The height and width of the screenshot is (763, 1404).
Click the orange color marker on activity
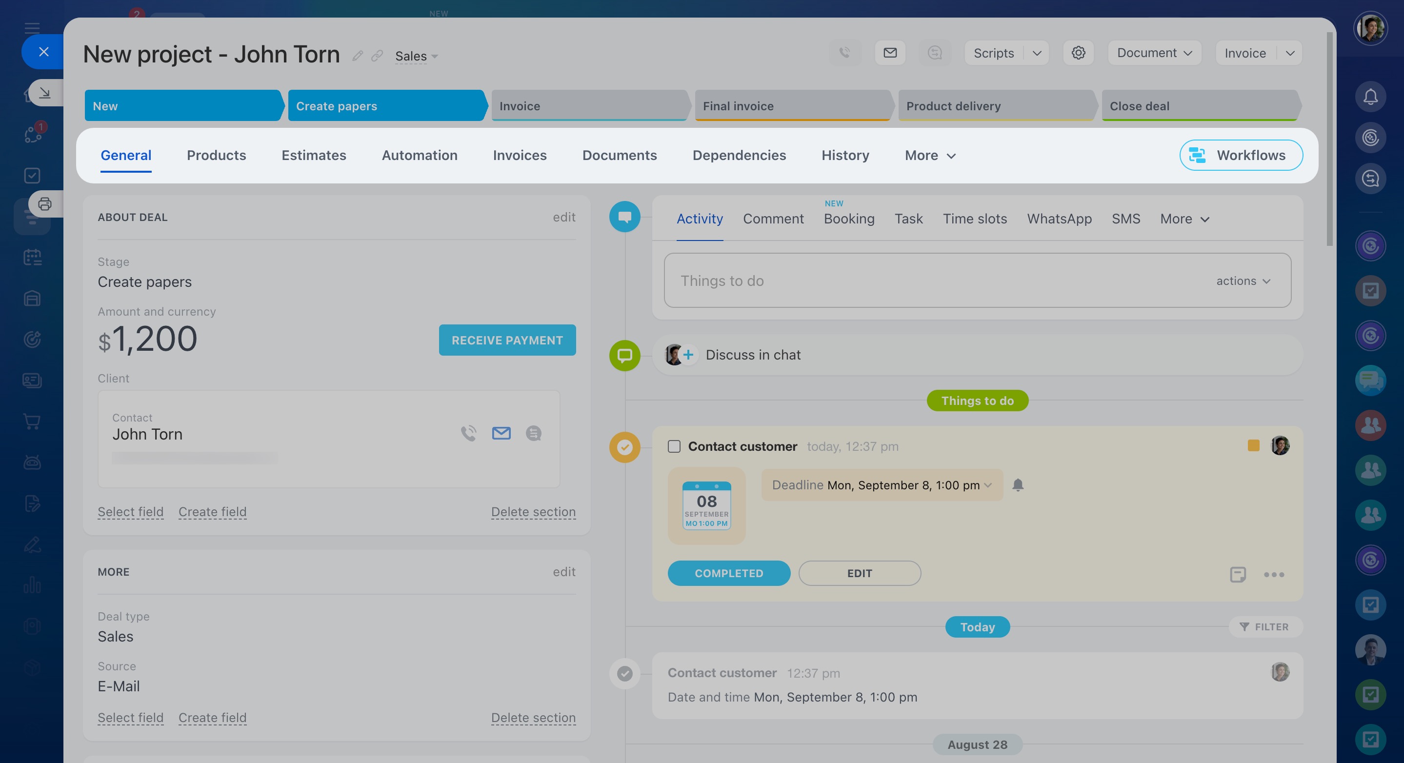(x=1253, y=446)
